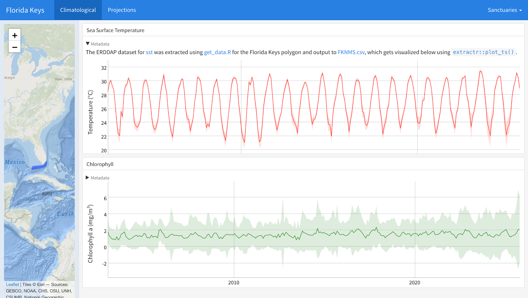Screen dimensions: 528x298
Task: Open the get_data.R script link
Action: (x=217, y=52)
